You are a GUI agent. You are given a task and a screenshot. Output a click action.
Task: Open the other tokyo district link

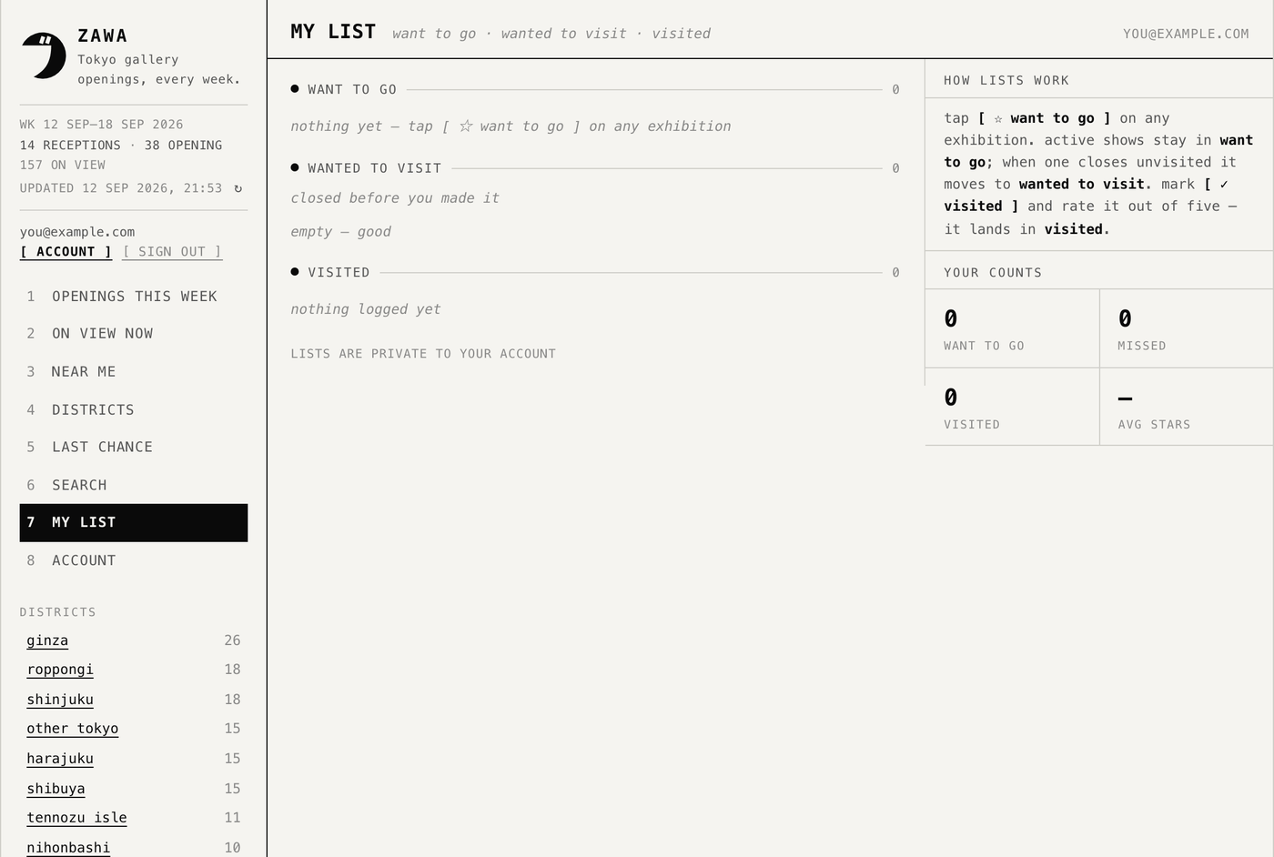coord(73,729)
